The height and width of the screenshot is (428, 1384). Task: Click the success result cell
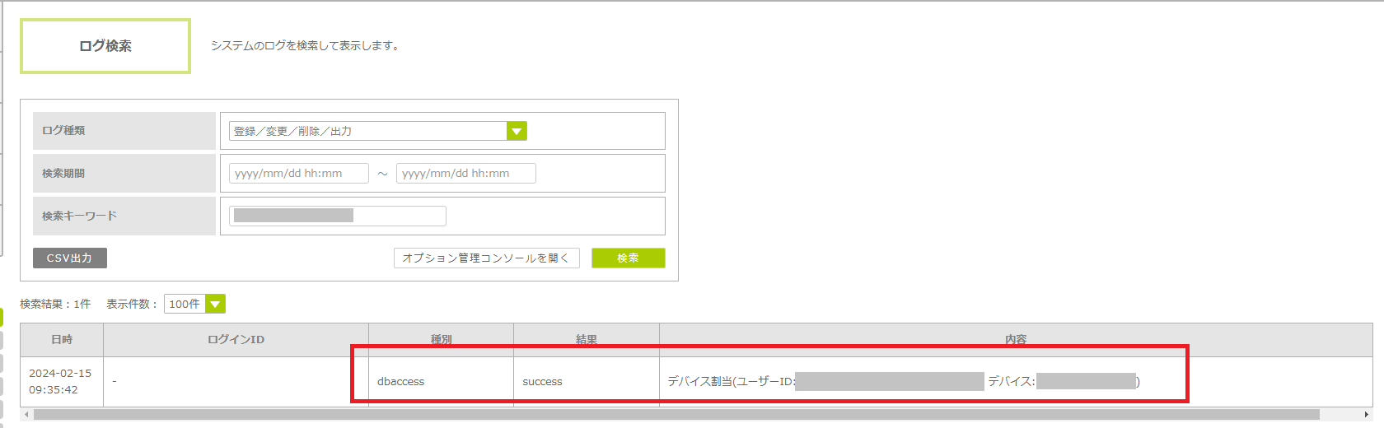pyautogui.click(x=542, y=381)
